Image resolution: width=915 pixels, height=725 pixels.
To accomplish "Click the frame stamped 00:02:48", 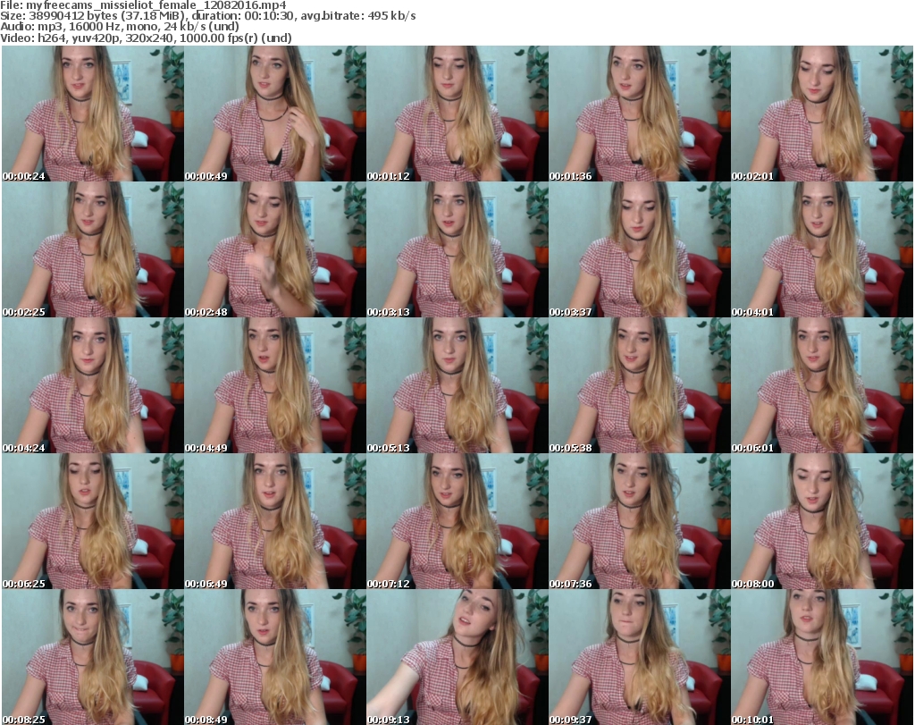I will click(275, 249).
